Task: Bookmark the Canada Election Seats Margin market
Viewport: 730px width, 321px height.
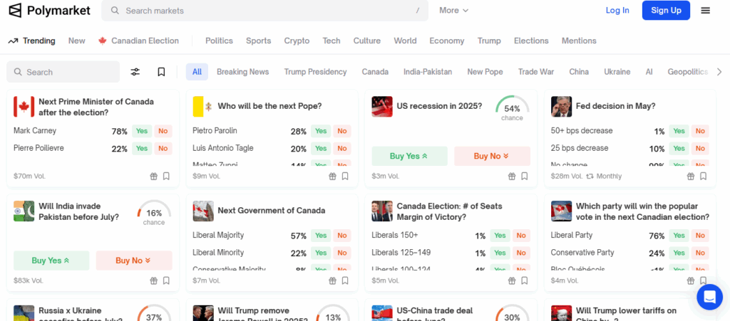Action: 524,280
